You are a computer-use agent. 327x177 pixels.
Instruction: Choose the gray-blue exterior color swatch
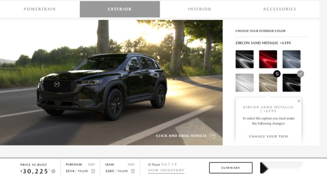click(x=292, y=59)
